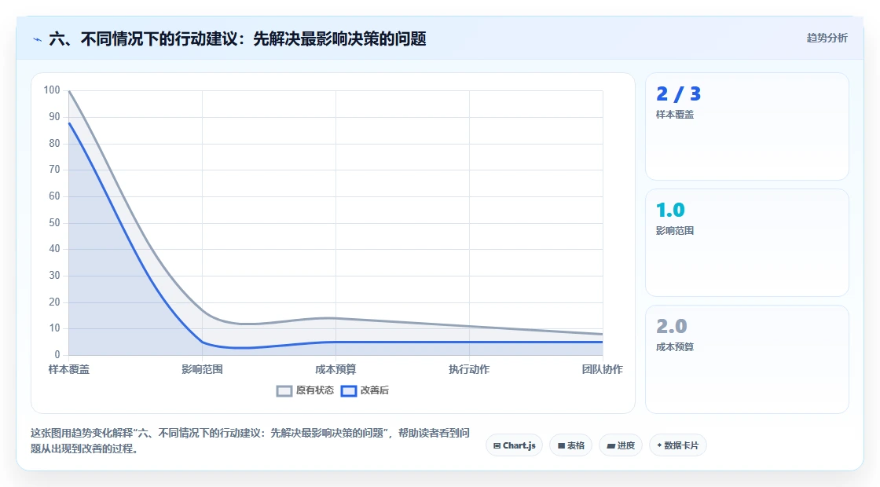Toggle the 原有状态 legend series
880x487 pixels.
tap(306, 390)
